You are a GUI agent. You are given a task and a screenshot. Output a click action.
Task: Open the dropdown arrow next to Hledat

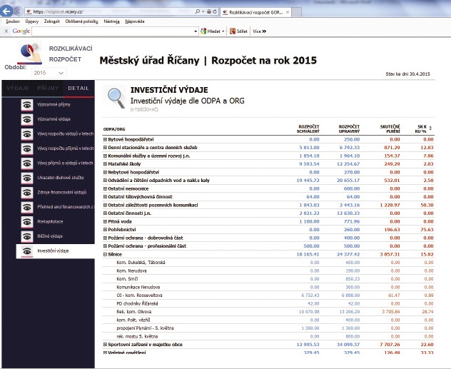[x=223, y=31]
